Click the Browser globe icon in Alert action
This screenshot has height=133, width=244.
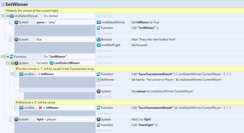point(99,40)
